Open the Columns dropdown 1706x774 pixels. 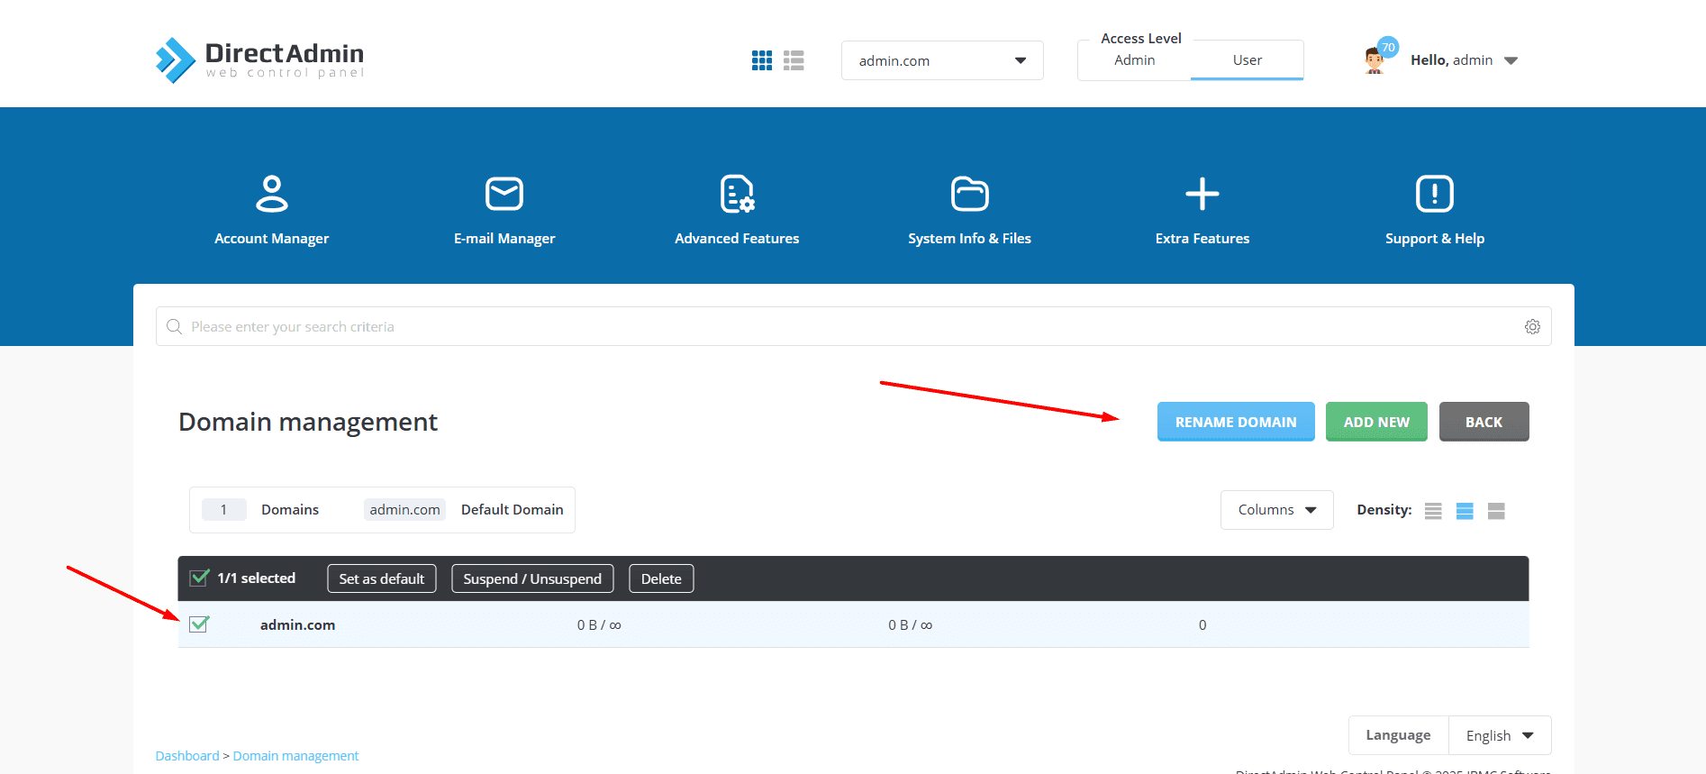pos(1276,510)
